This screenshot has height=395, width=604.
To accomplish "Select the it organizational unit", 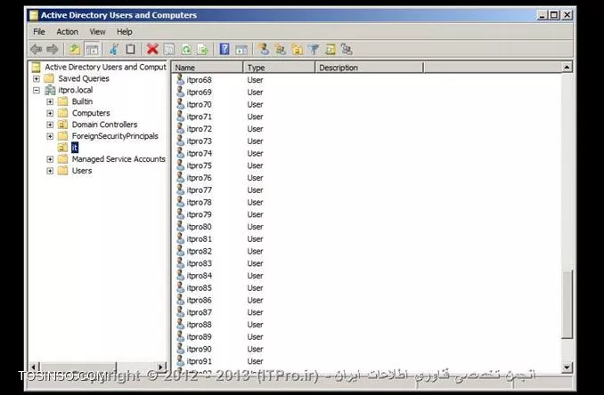I will 74,148.
